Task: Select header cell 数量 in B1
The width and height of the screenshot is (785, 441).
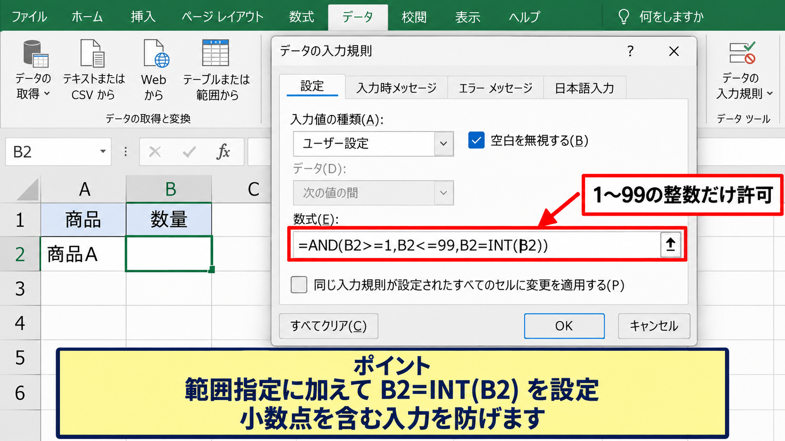Action: (x=169, y=220)
